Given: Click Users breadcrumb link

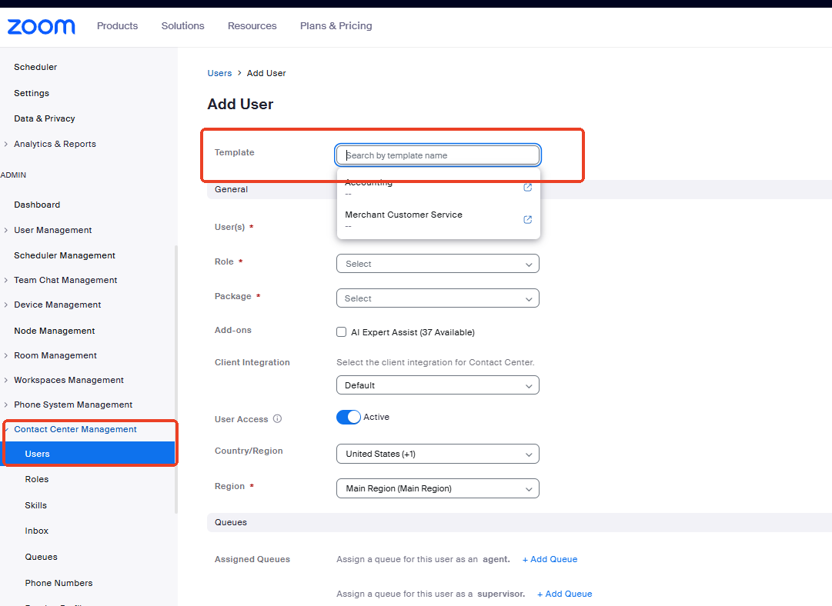Looking at the screenshot, I should pyautogui.click(x=219, y=73).
